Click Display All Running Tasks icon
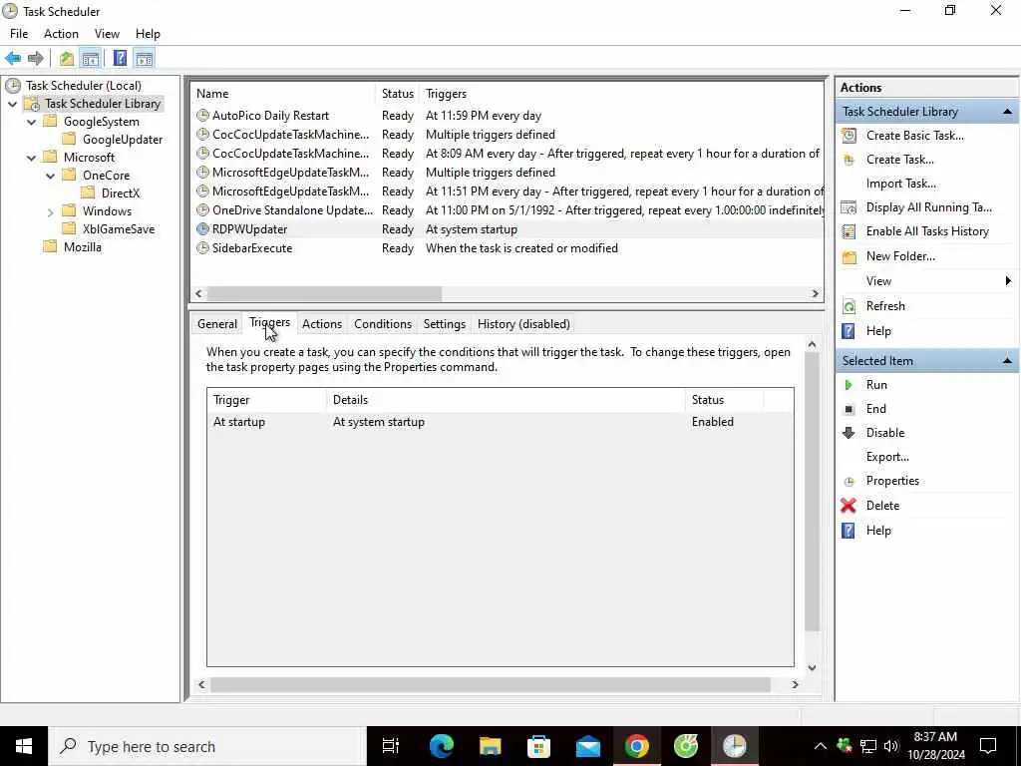Viewport: 1021px width, 766px height. (850, 207)
